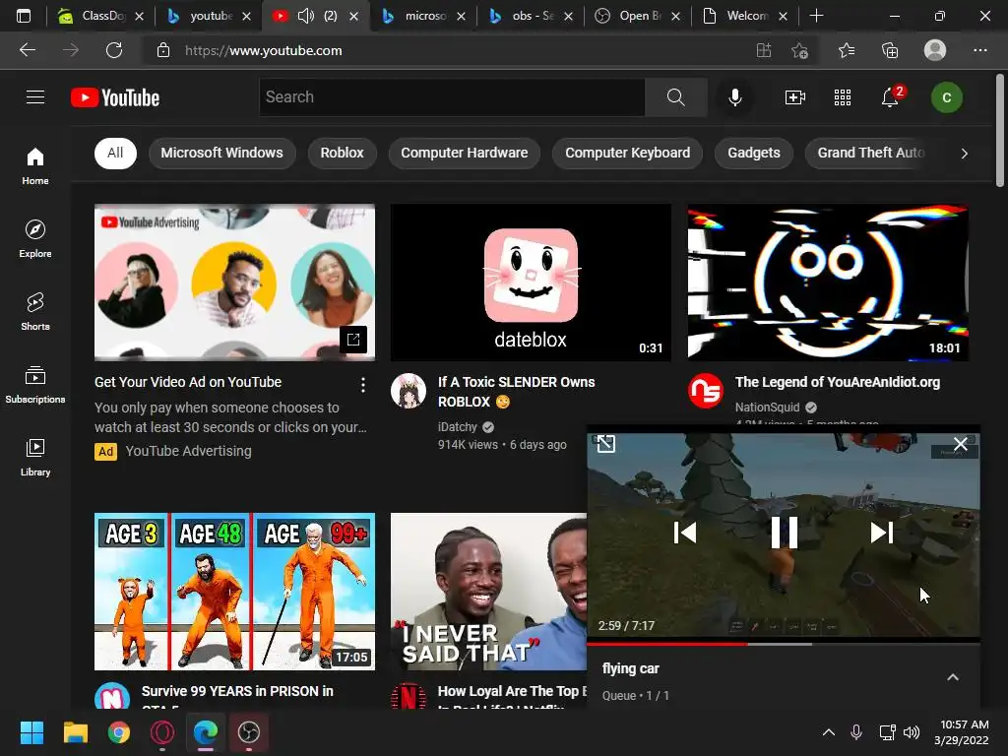Screen dimensions: 1008x756
Task: Start voice search with microphone icon
Action: coord(734,97)
